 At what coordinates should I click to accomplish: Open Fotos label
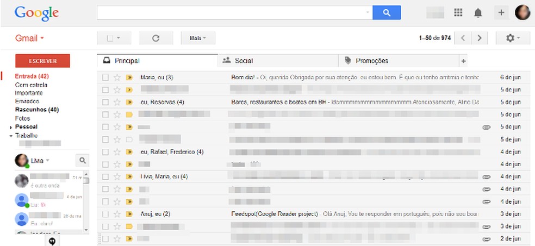coord(22,118)
